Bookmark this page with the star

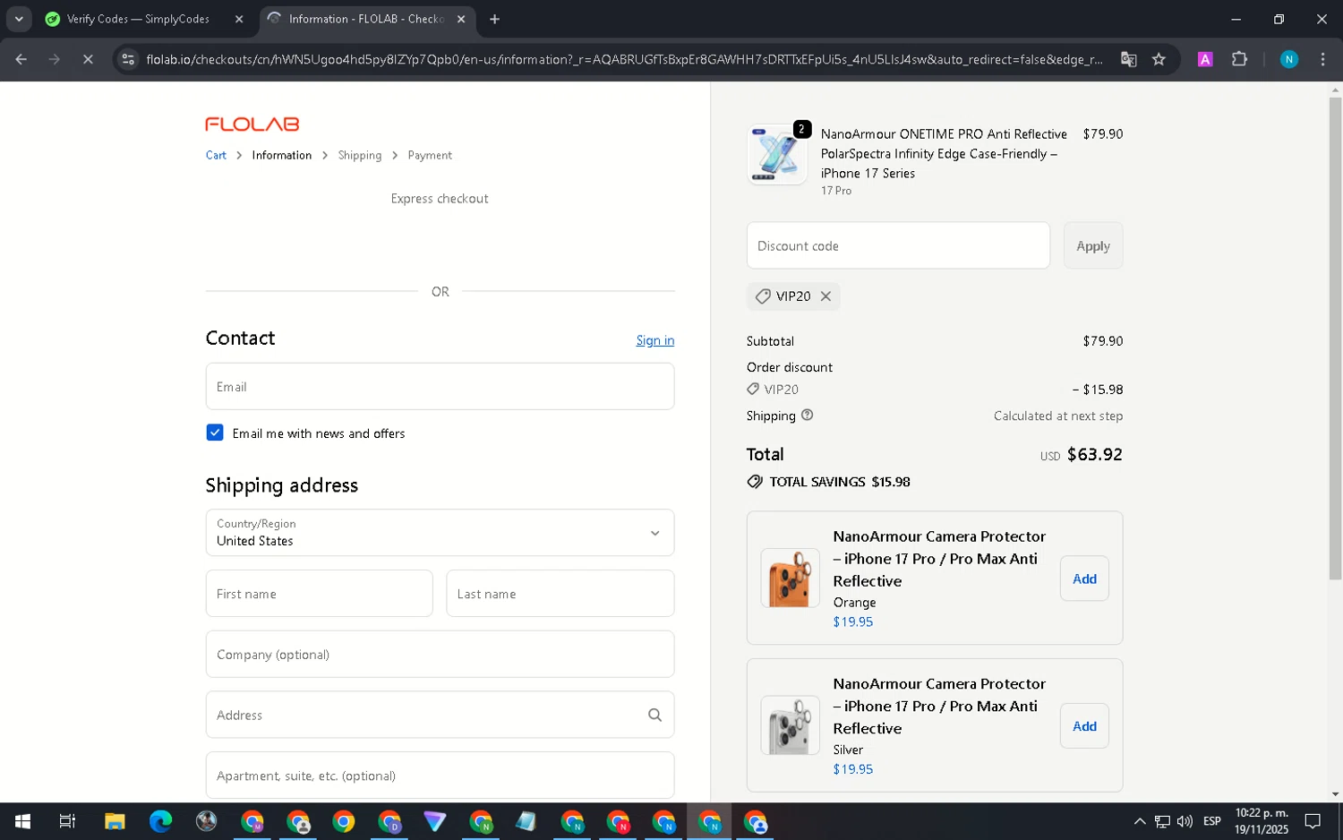click(x=1159, y=59)
